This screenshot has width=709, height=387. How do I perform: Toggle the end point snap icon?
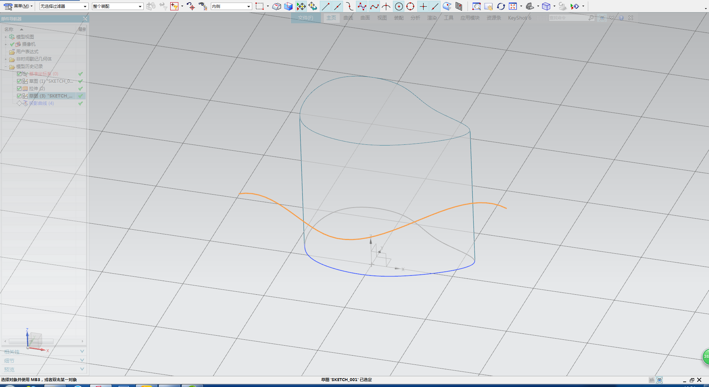click(x=326, y=6)
